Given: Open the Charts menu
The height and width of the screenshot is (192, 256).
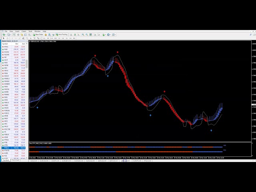Looking at the screenshot, I should click(x=24, y=31).
